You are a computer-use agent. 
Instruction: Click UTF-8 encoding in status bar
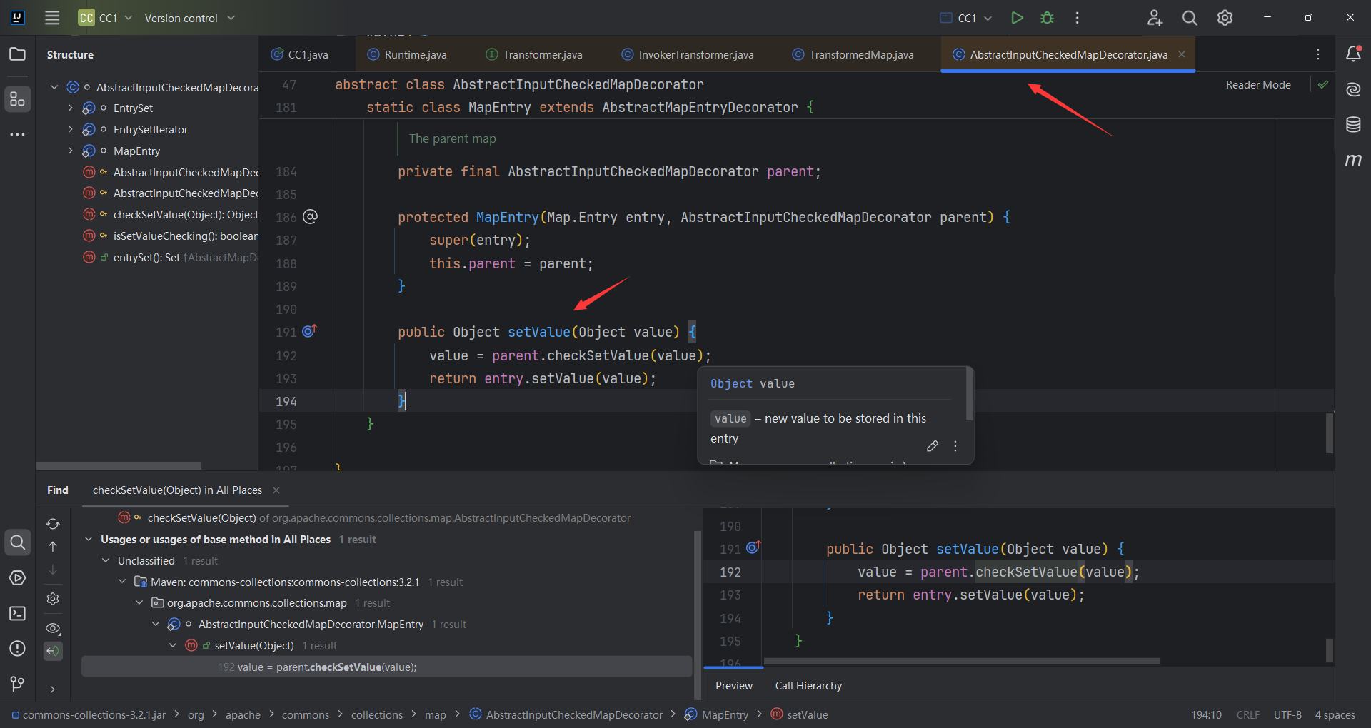click(1287, 715)
